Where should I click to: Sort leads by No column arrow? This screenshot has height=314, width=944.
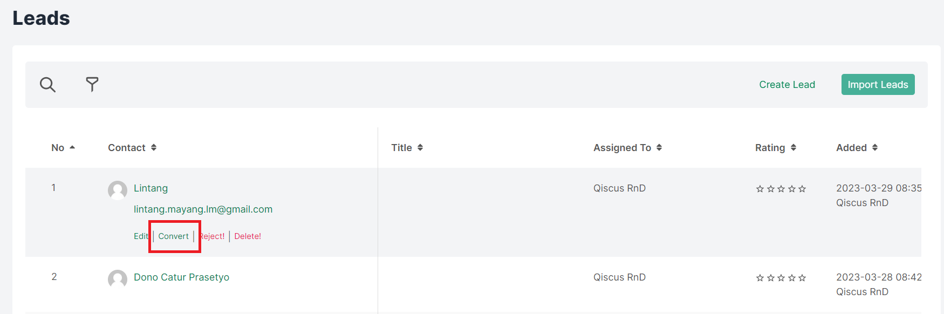[72, 147]
